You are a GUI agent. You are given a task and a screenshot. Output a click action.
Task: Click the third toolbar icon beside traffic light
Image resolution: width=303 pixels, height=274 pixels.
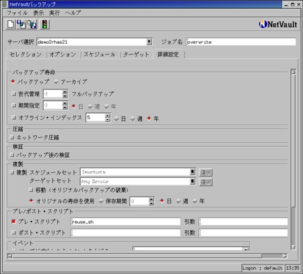click(32, 24)
